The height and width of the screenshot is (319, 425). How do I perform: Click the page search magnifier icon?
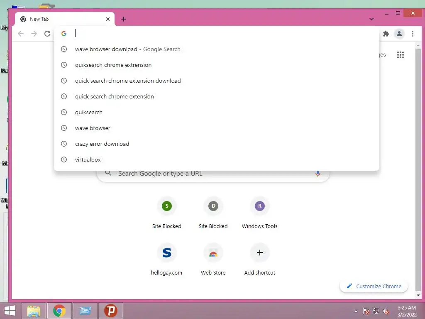[x=108, y=173]
